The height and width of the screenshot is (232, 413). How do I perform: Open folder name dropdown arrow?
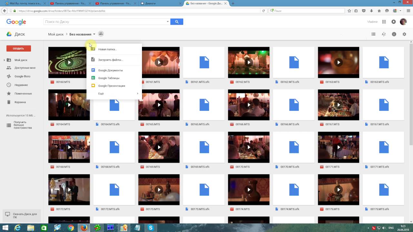94,34
